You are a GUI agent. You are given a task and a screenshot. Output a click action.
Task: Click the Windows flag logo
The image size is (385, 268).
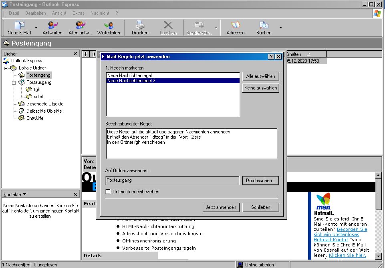[x=377, y=13]
